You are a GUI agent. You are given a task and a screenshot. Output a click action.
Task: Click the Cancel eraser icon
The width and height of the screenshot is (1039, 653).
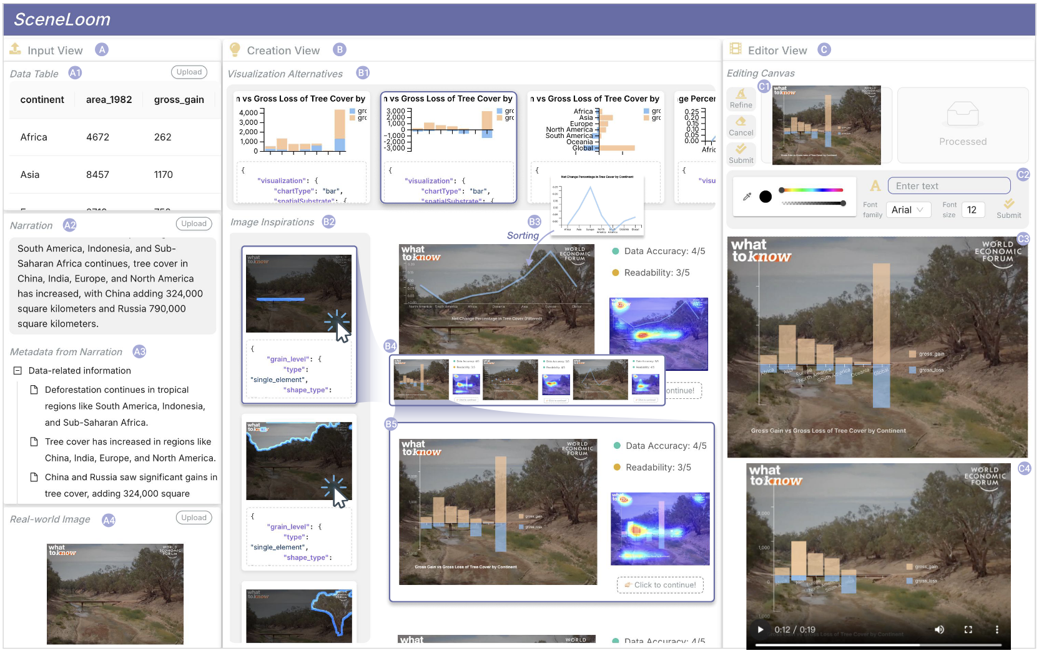pos(741,122)
